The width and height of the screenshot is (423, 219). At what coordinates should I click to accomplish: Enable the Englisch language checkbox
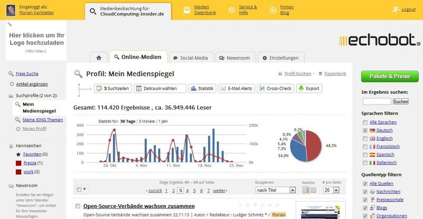point(365,138)
